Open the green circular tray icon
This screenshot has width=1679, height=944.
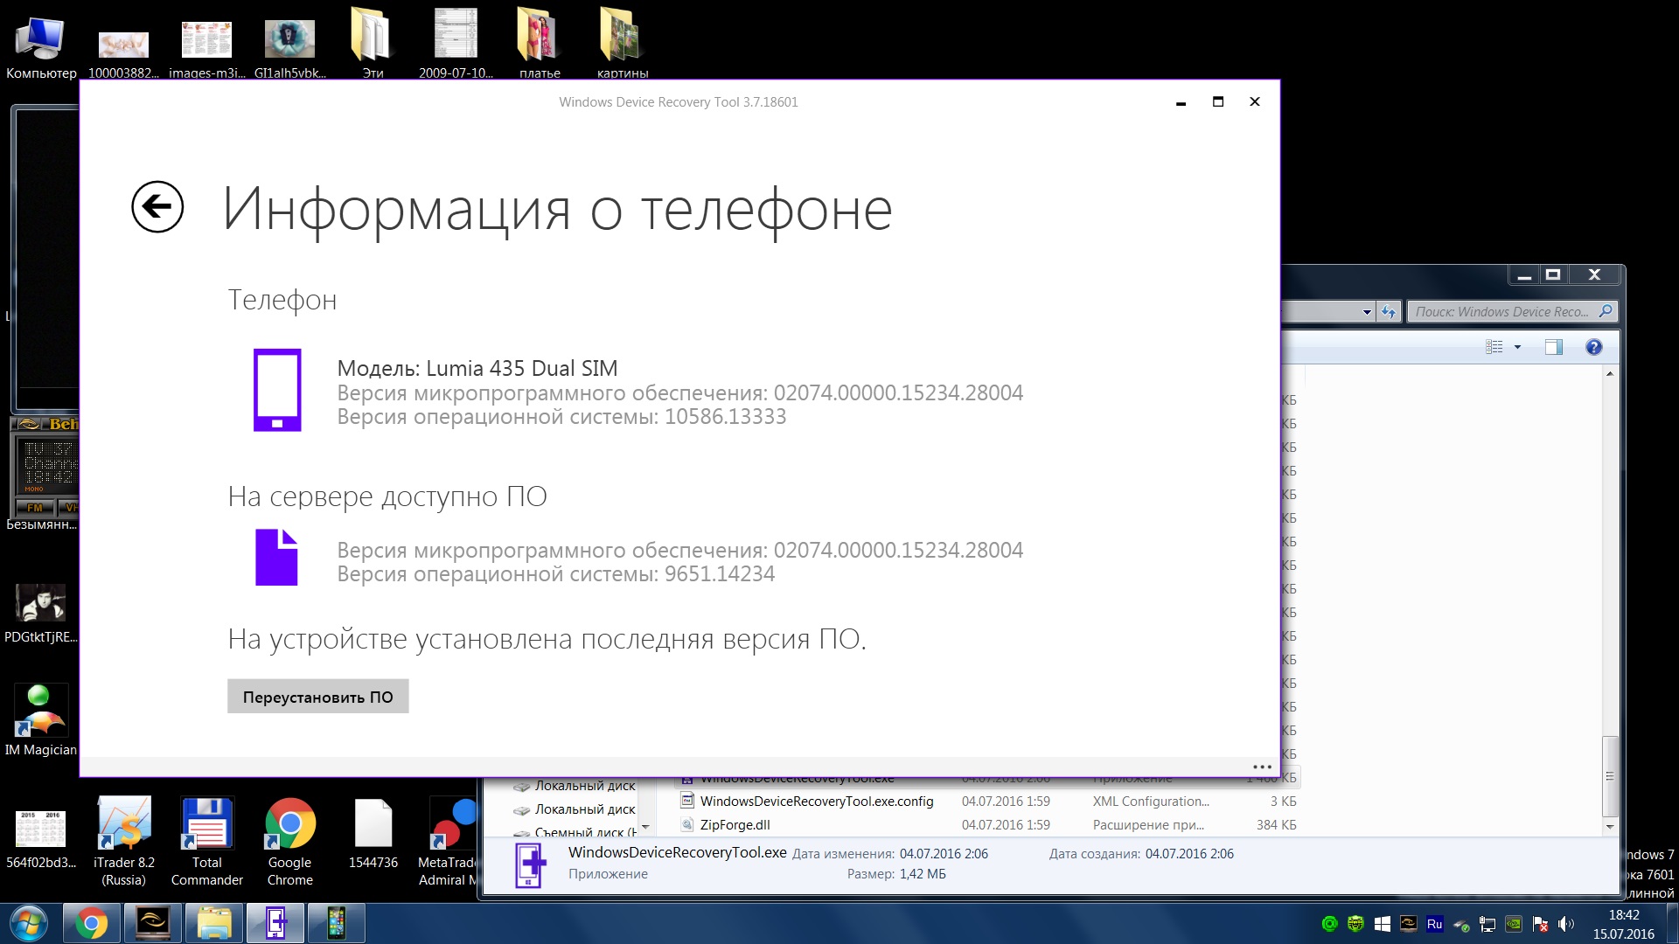tap(1330, 924)
